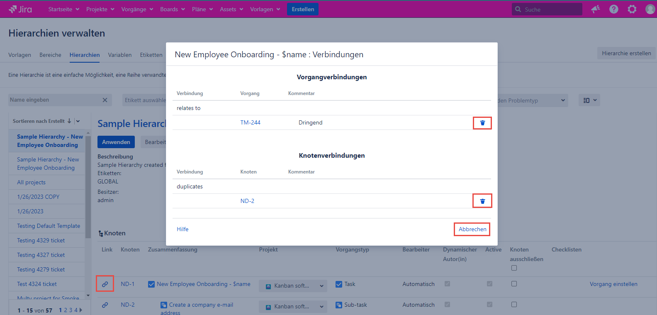Open the TM-244 issue link
Image resolution: width=657 pixels, height=315 pixels.
[x=250, y=122]
